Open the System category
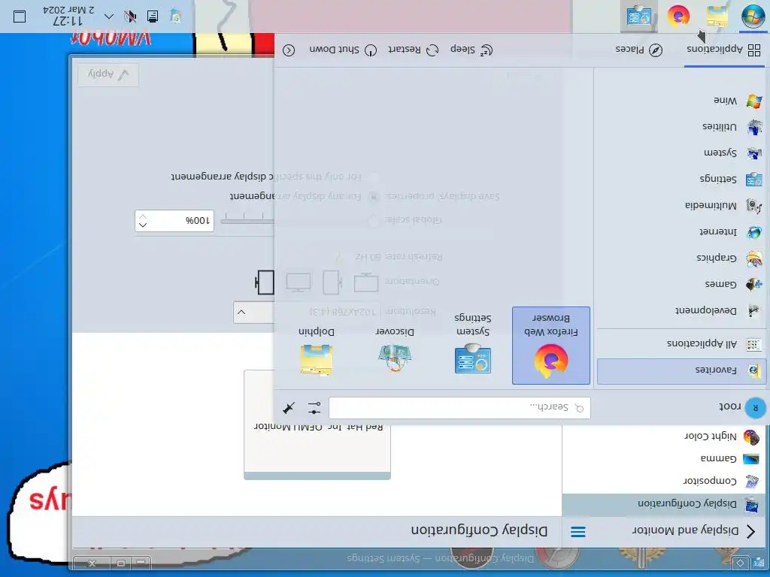 tap(681, 153)
